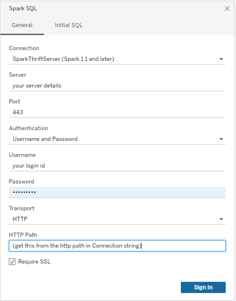Click the Sign In button
This screenshot has height=301, width=236.
tap(203, 287)
